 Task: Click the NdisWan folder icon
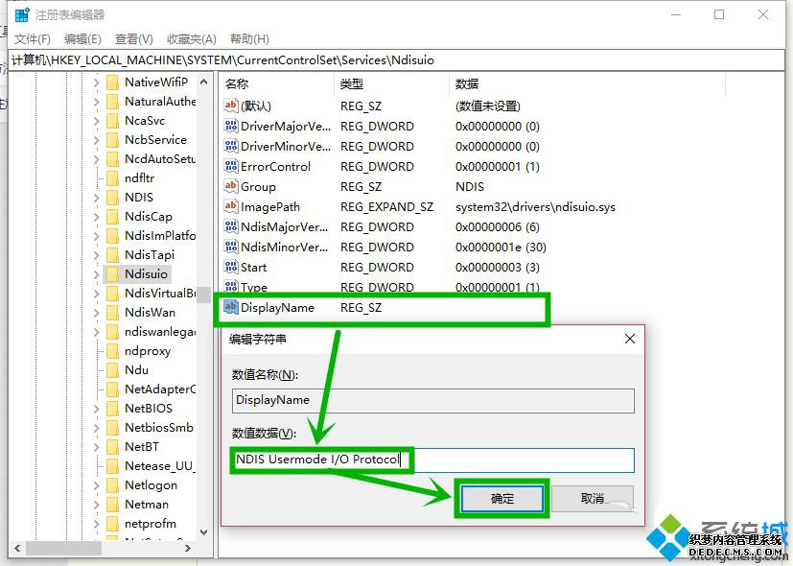(x=113, y=313)
